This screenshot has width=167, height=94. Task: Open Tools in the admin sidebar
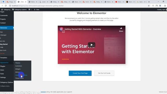(2, 74)
